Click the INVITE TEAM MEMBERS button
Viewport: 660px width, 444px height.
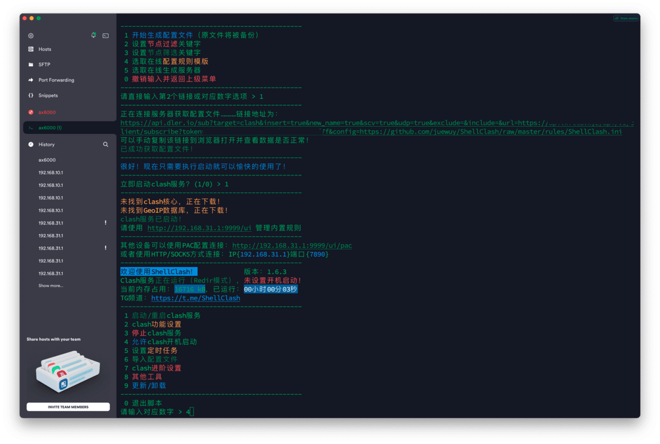(x=68, y=406)
